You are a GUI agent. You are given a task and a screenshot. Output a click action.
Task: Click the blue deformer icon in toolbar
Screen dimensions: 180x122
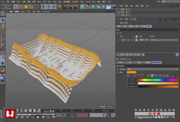(x=103, y=7)
